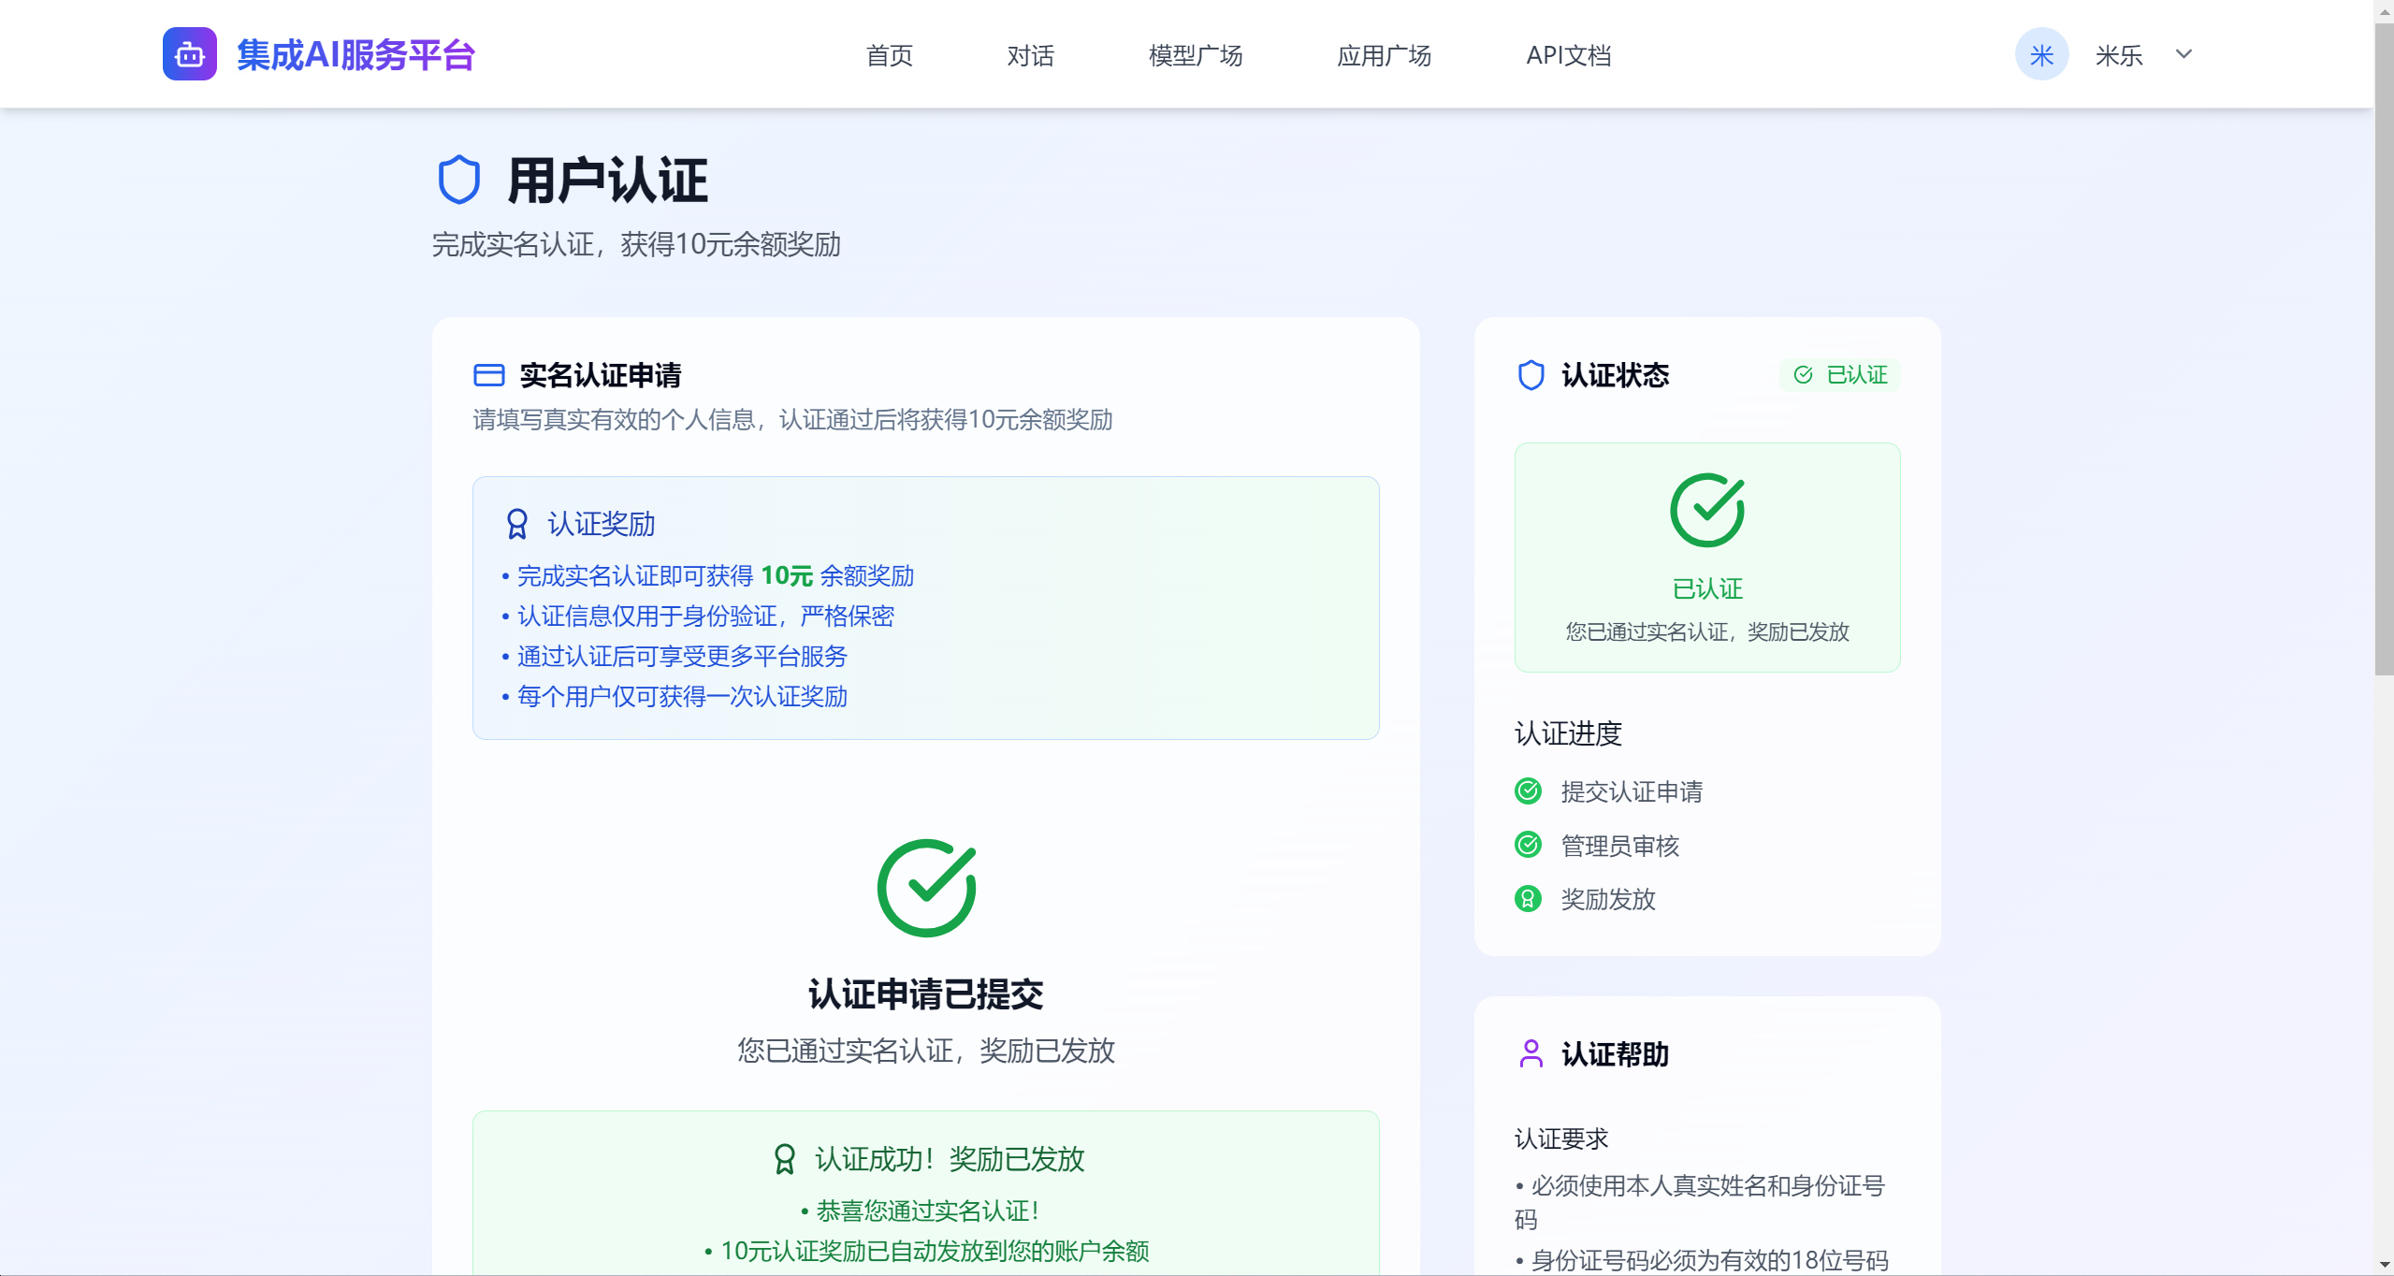Click the 认证要求 subheading

(1561, 1138)
